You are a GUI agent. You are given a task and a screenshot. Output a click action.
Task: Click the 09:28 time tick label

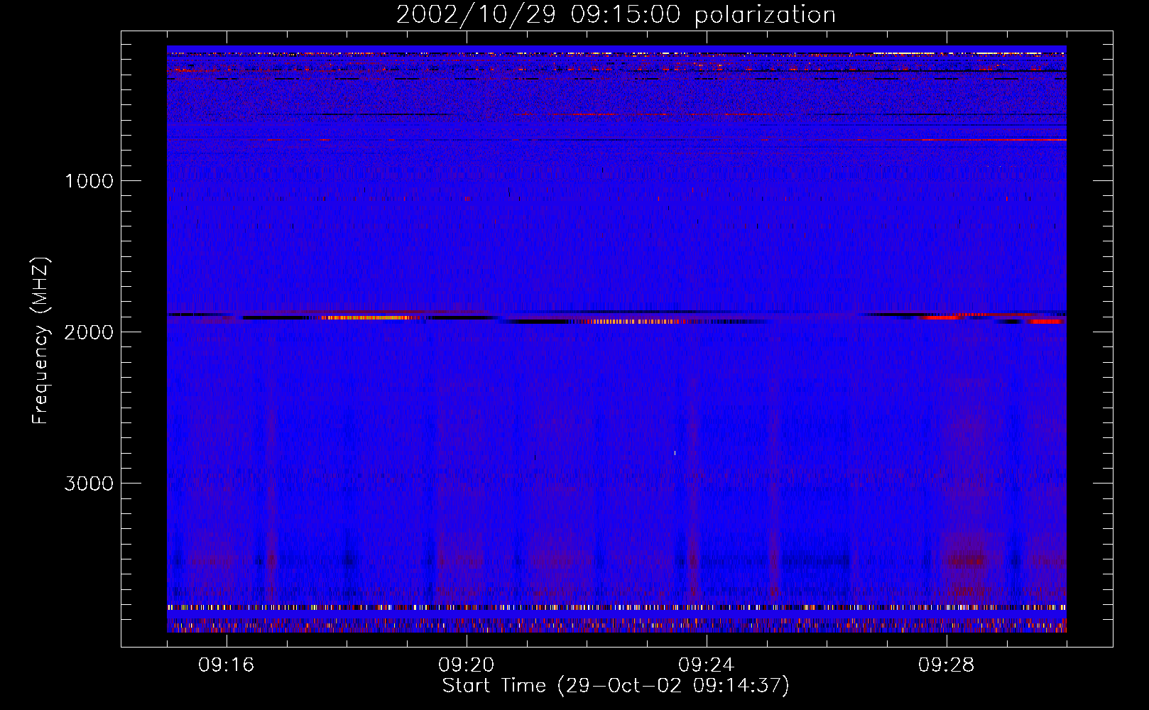(947, 665)
